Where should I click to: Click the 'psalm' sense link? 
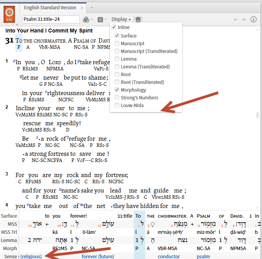203,256
